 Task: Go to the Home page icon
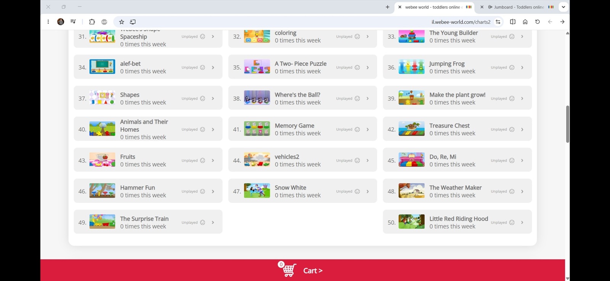pyautogui.click(x=525, y=22)
